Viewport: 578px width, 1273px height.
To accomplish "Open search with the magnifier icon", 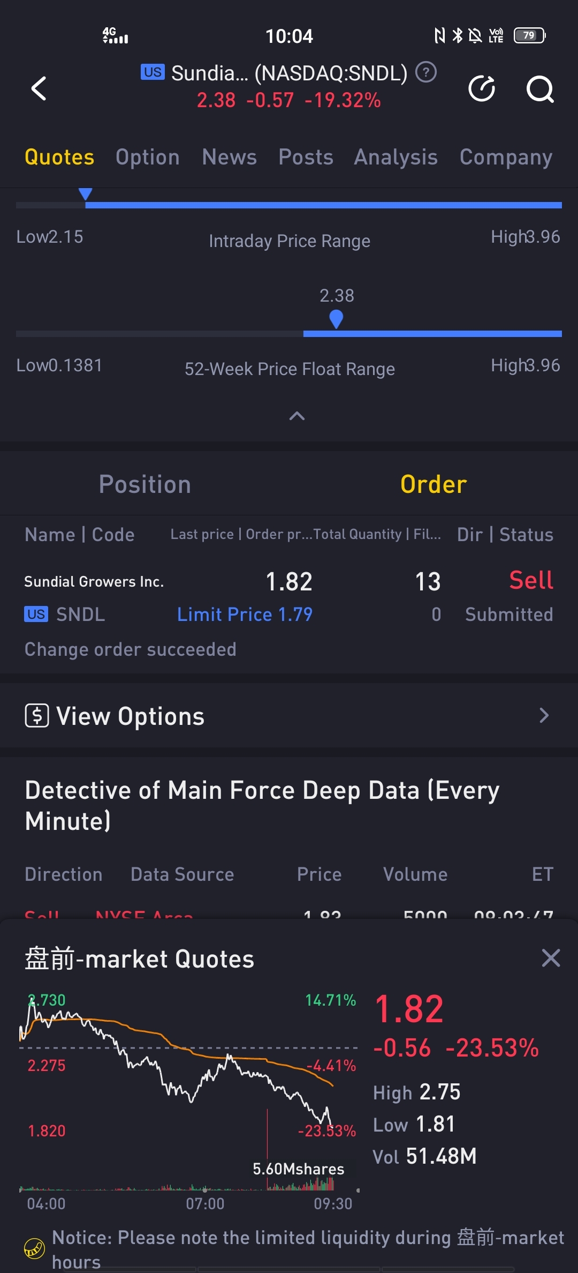I will pos(540,89).
